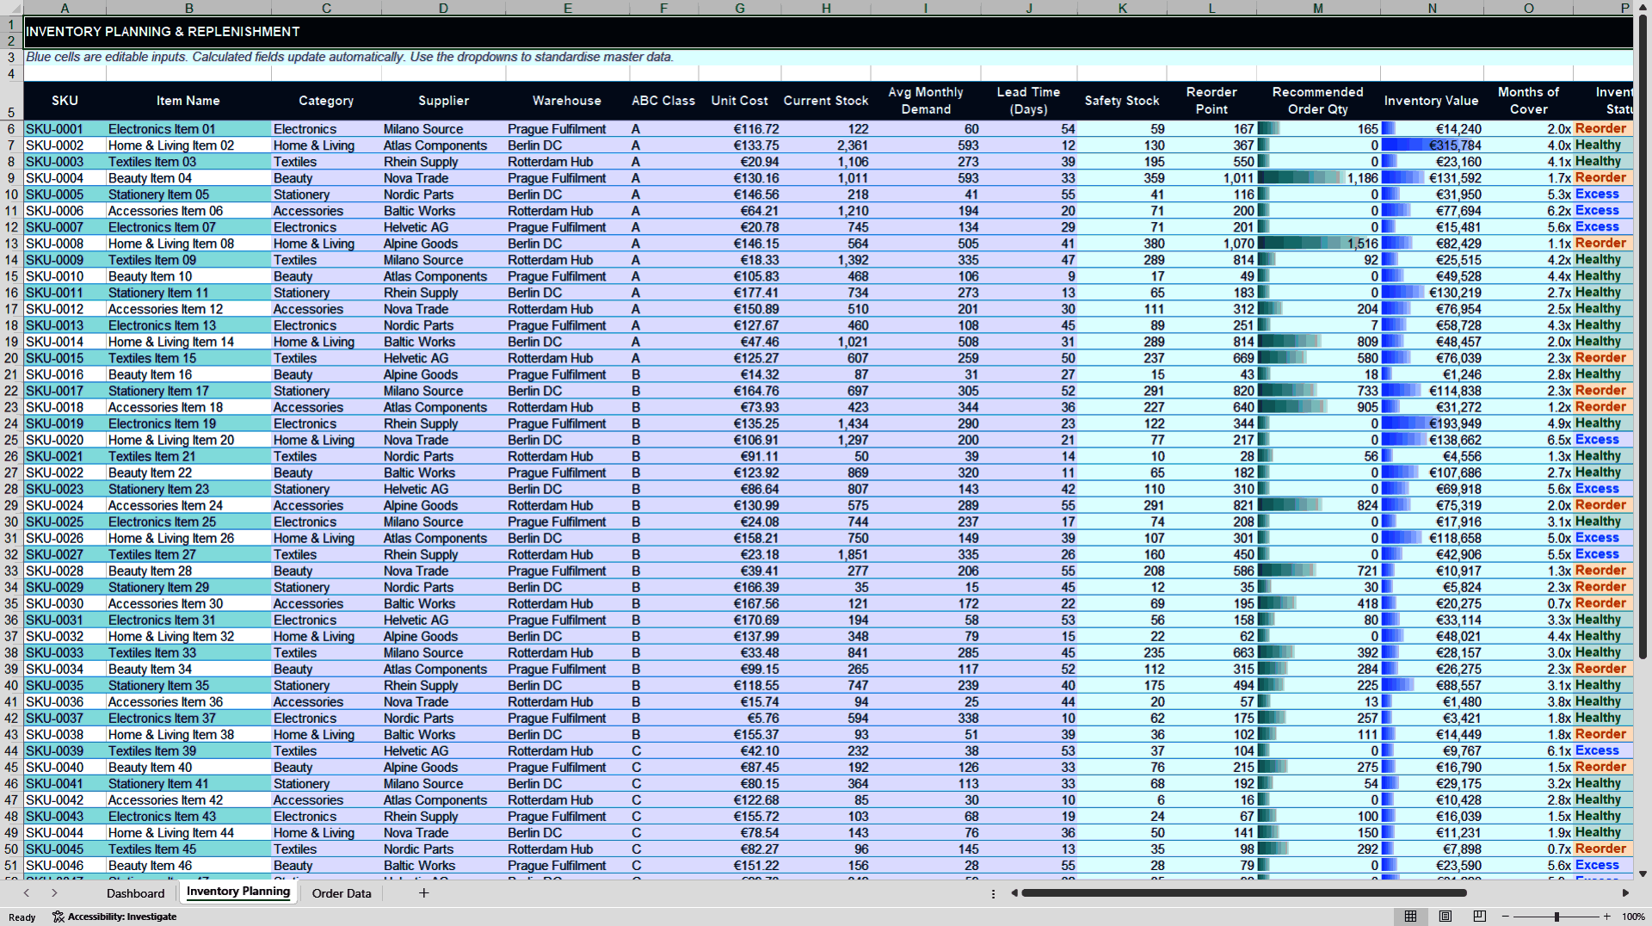Select Warehouse cell for SKU-0030
1652x926 pixels.
(567, 604)
